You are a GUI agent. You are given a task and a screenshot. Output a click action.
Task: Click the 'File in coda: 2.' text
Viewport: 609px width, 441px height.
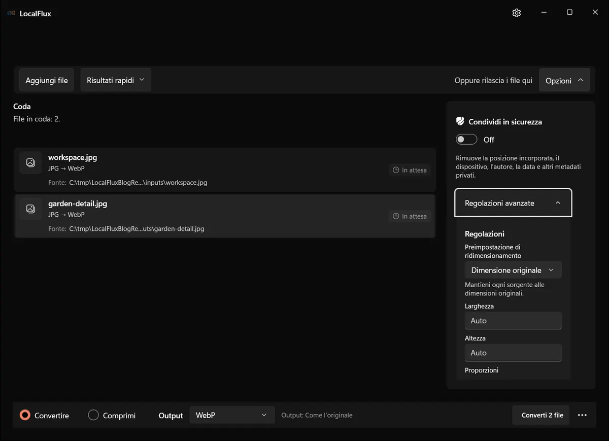click(x=37, y=119)
